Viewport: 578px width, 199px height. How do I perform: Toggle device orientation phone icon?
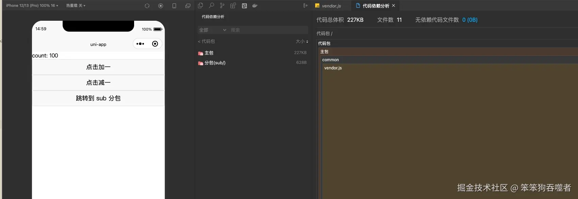(174, 6)
